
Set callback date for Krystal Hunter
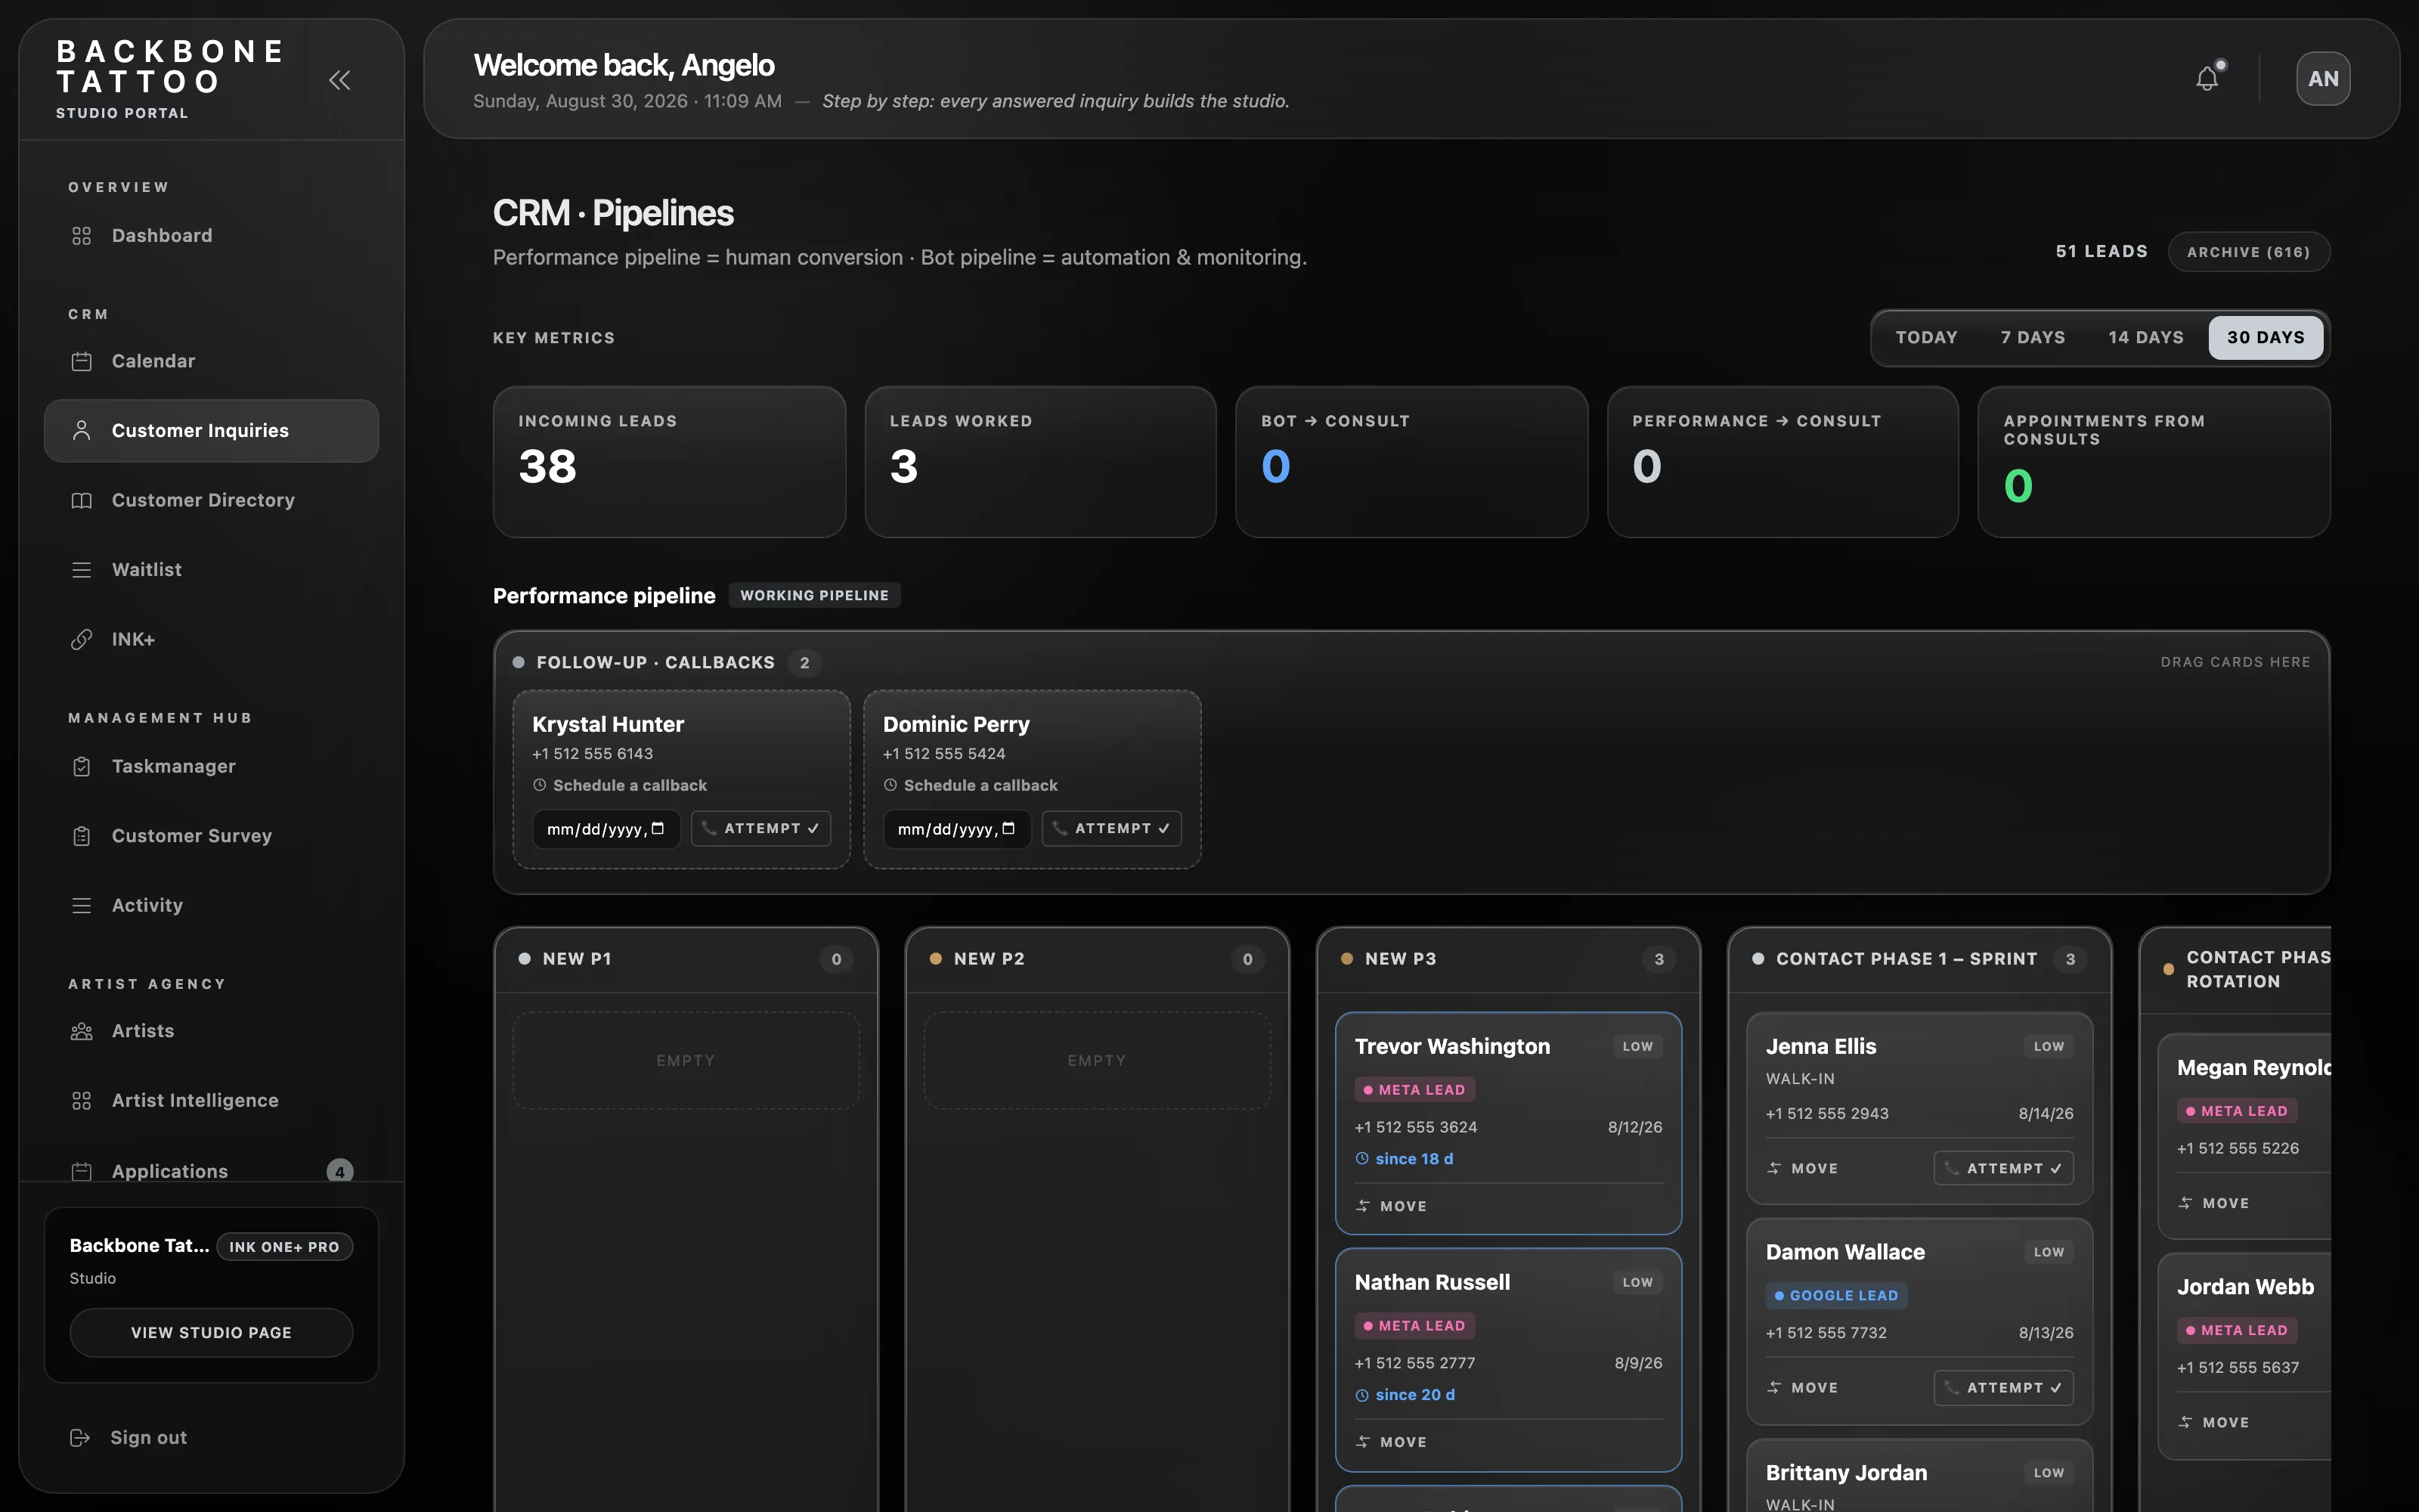pos(607,829)
